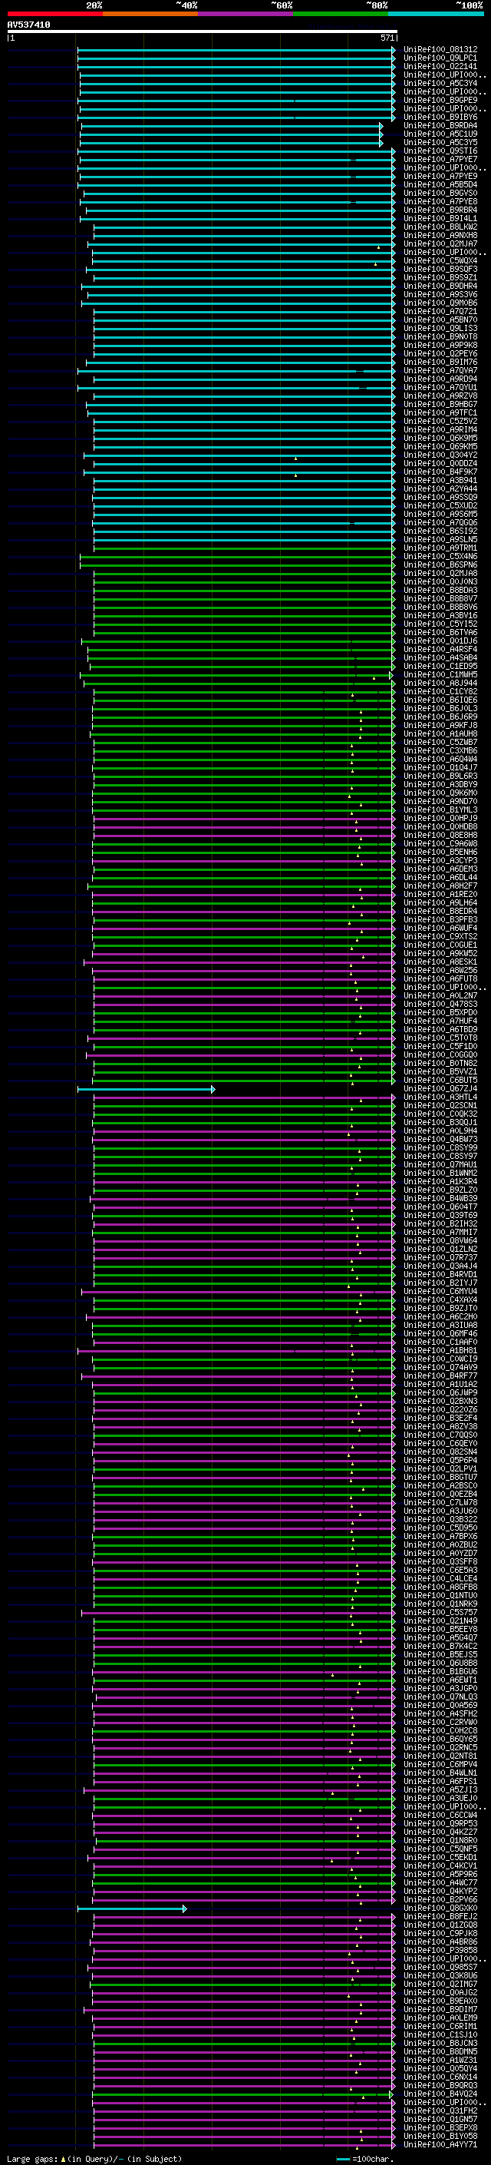
Task: Select subject label UniRef100_Q67ZJ4
Action: [440, 1089]
